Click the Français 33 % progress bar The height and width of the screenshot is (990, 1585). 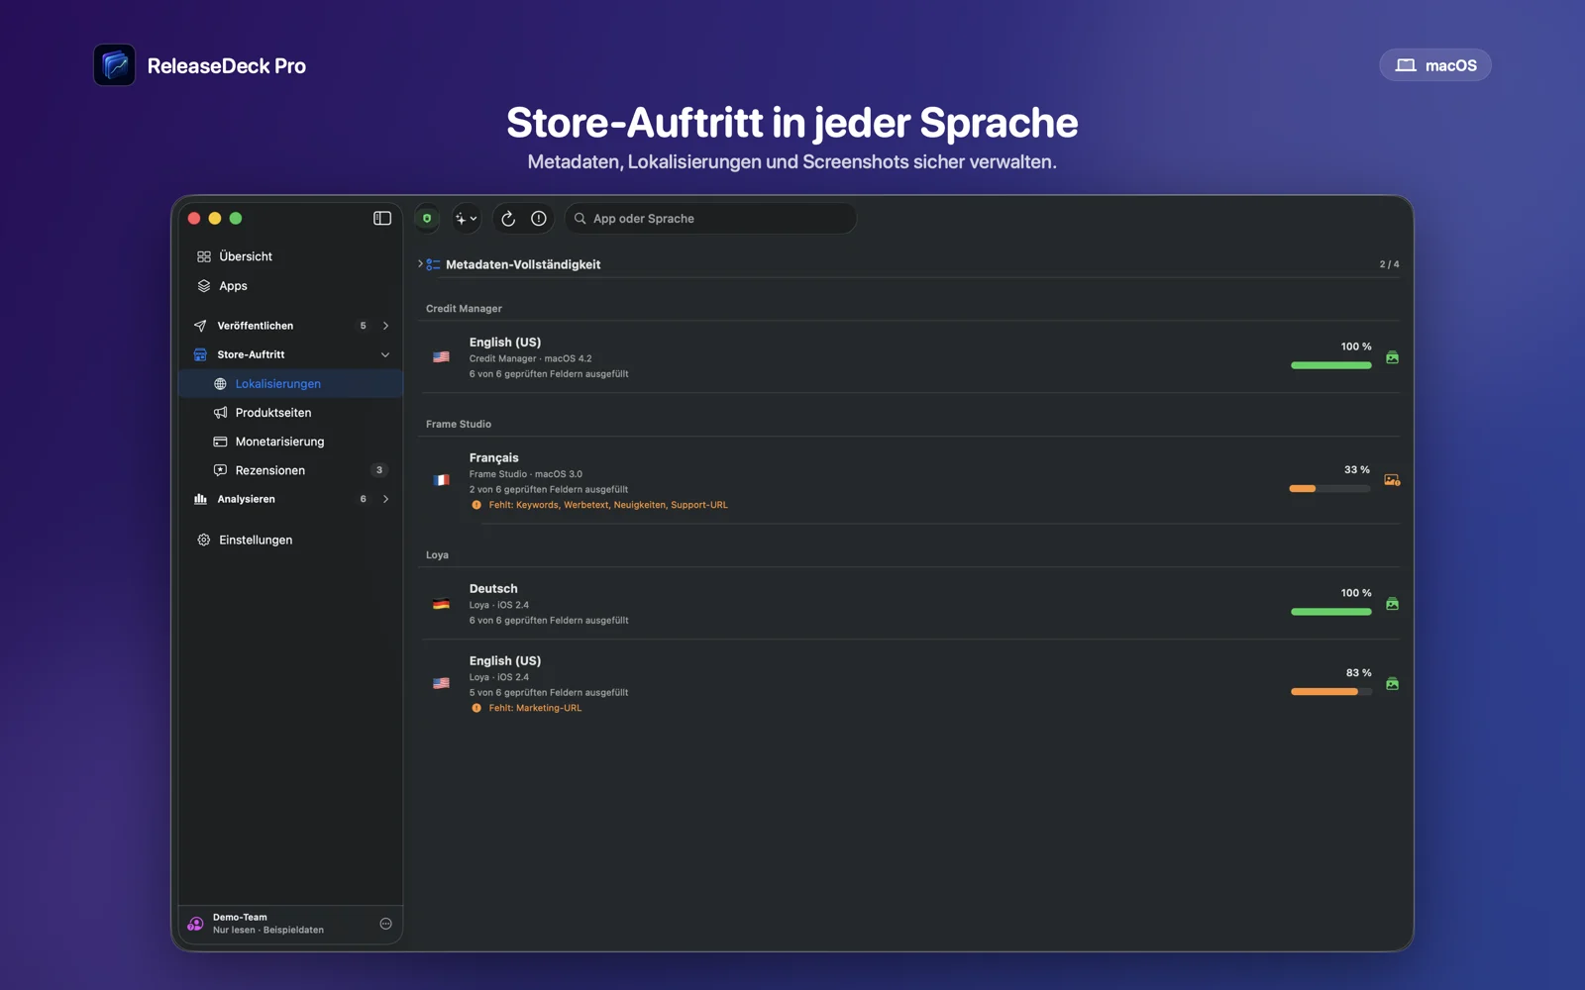tap(1329, 488)
